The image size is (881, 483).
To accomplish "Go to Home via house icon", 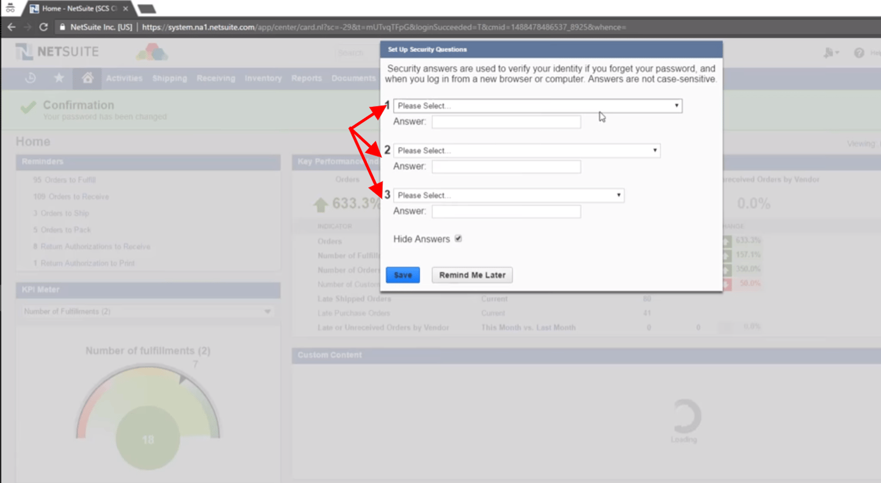I will 88,78.
